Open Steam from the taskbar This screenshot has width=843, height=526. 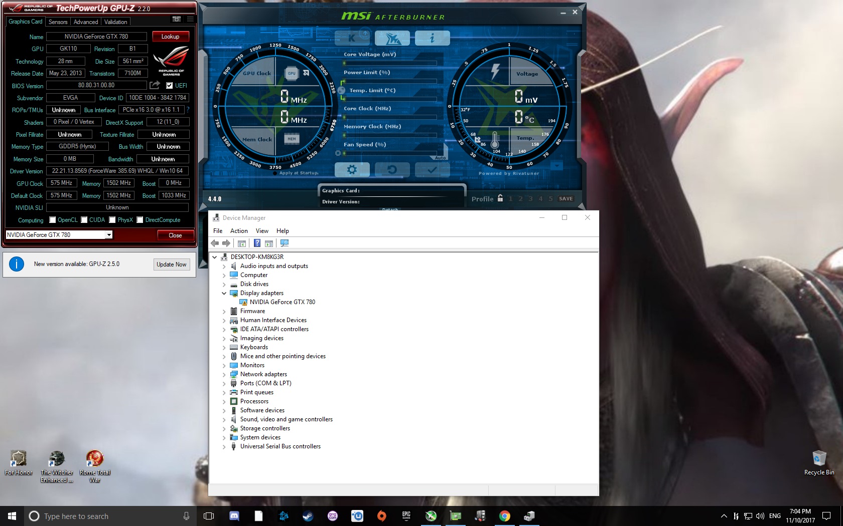308,516
